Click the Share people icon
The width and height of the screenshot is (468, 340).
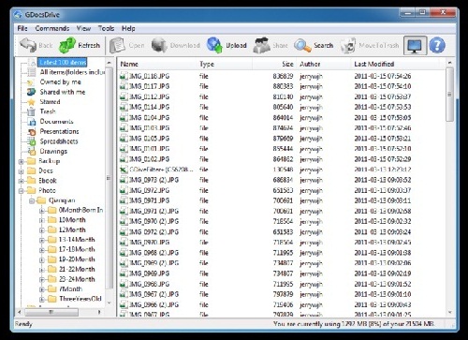[261, 45]
